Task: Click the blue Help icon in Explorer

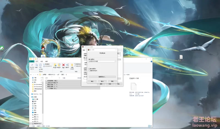Action: click(x=152, y=62)
